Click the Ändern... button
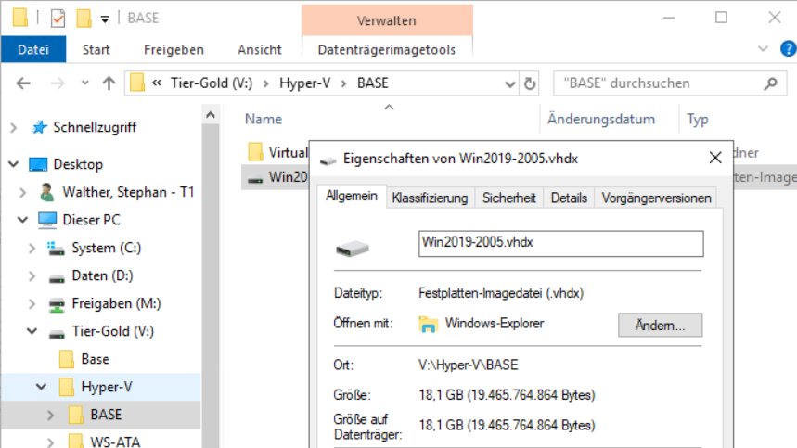 pos(661,325)
